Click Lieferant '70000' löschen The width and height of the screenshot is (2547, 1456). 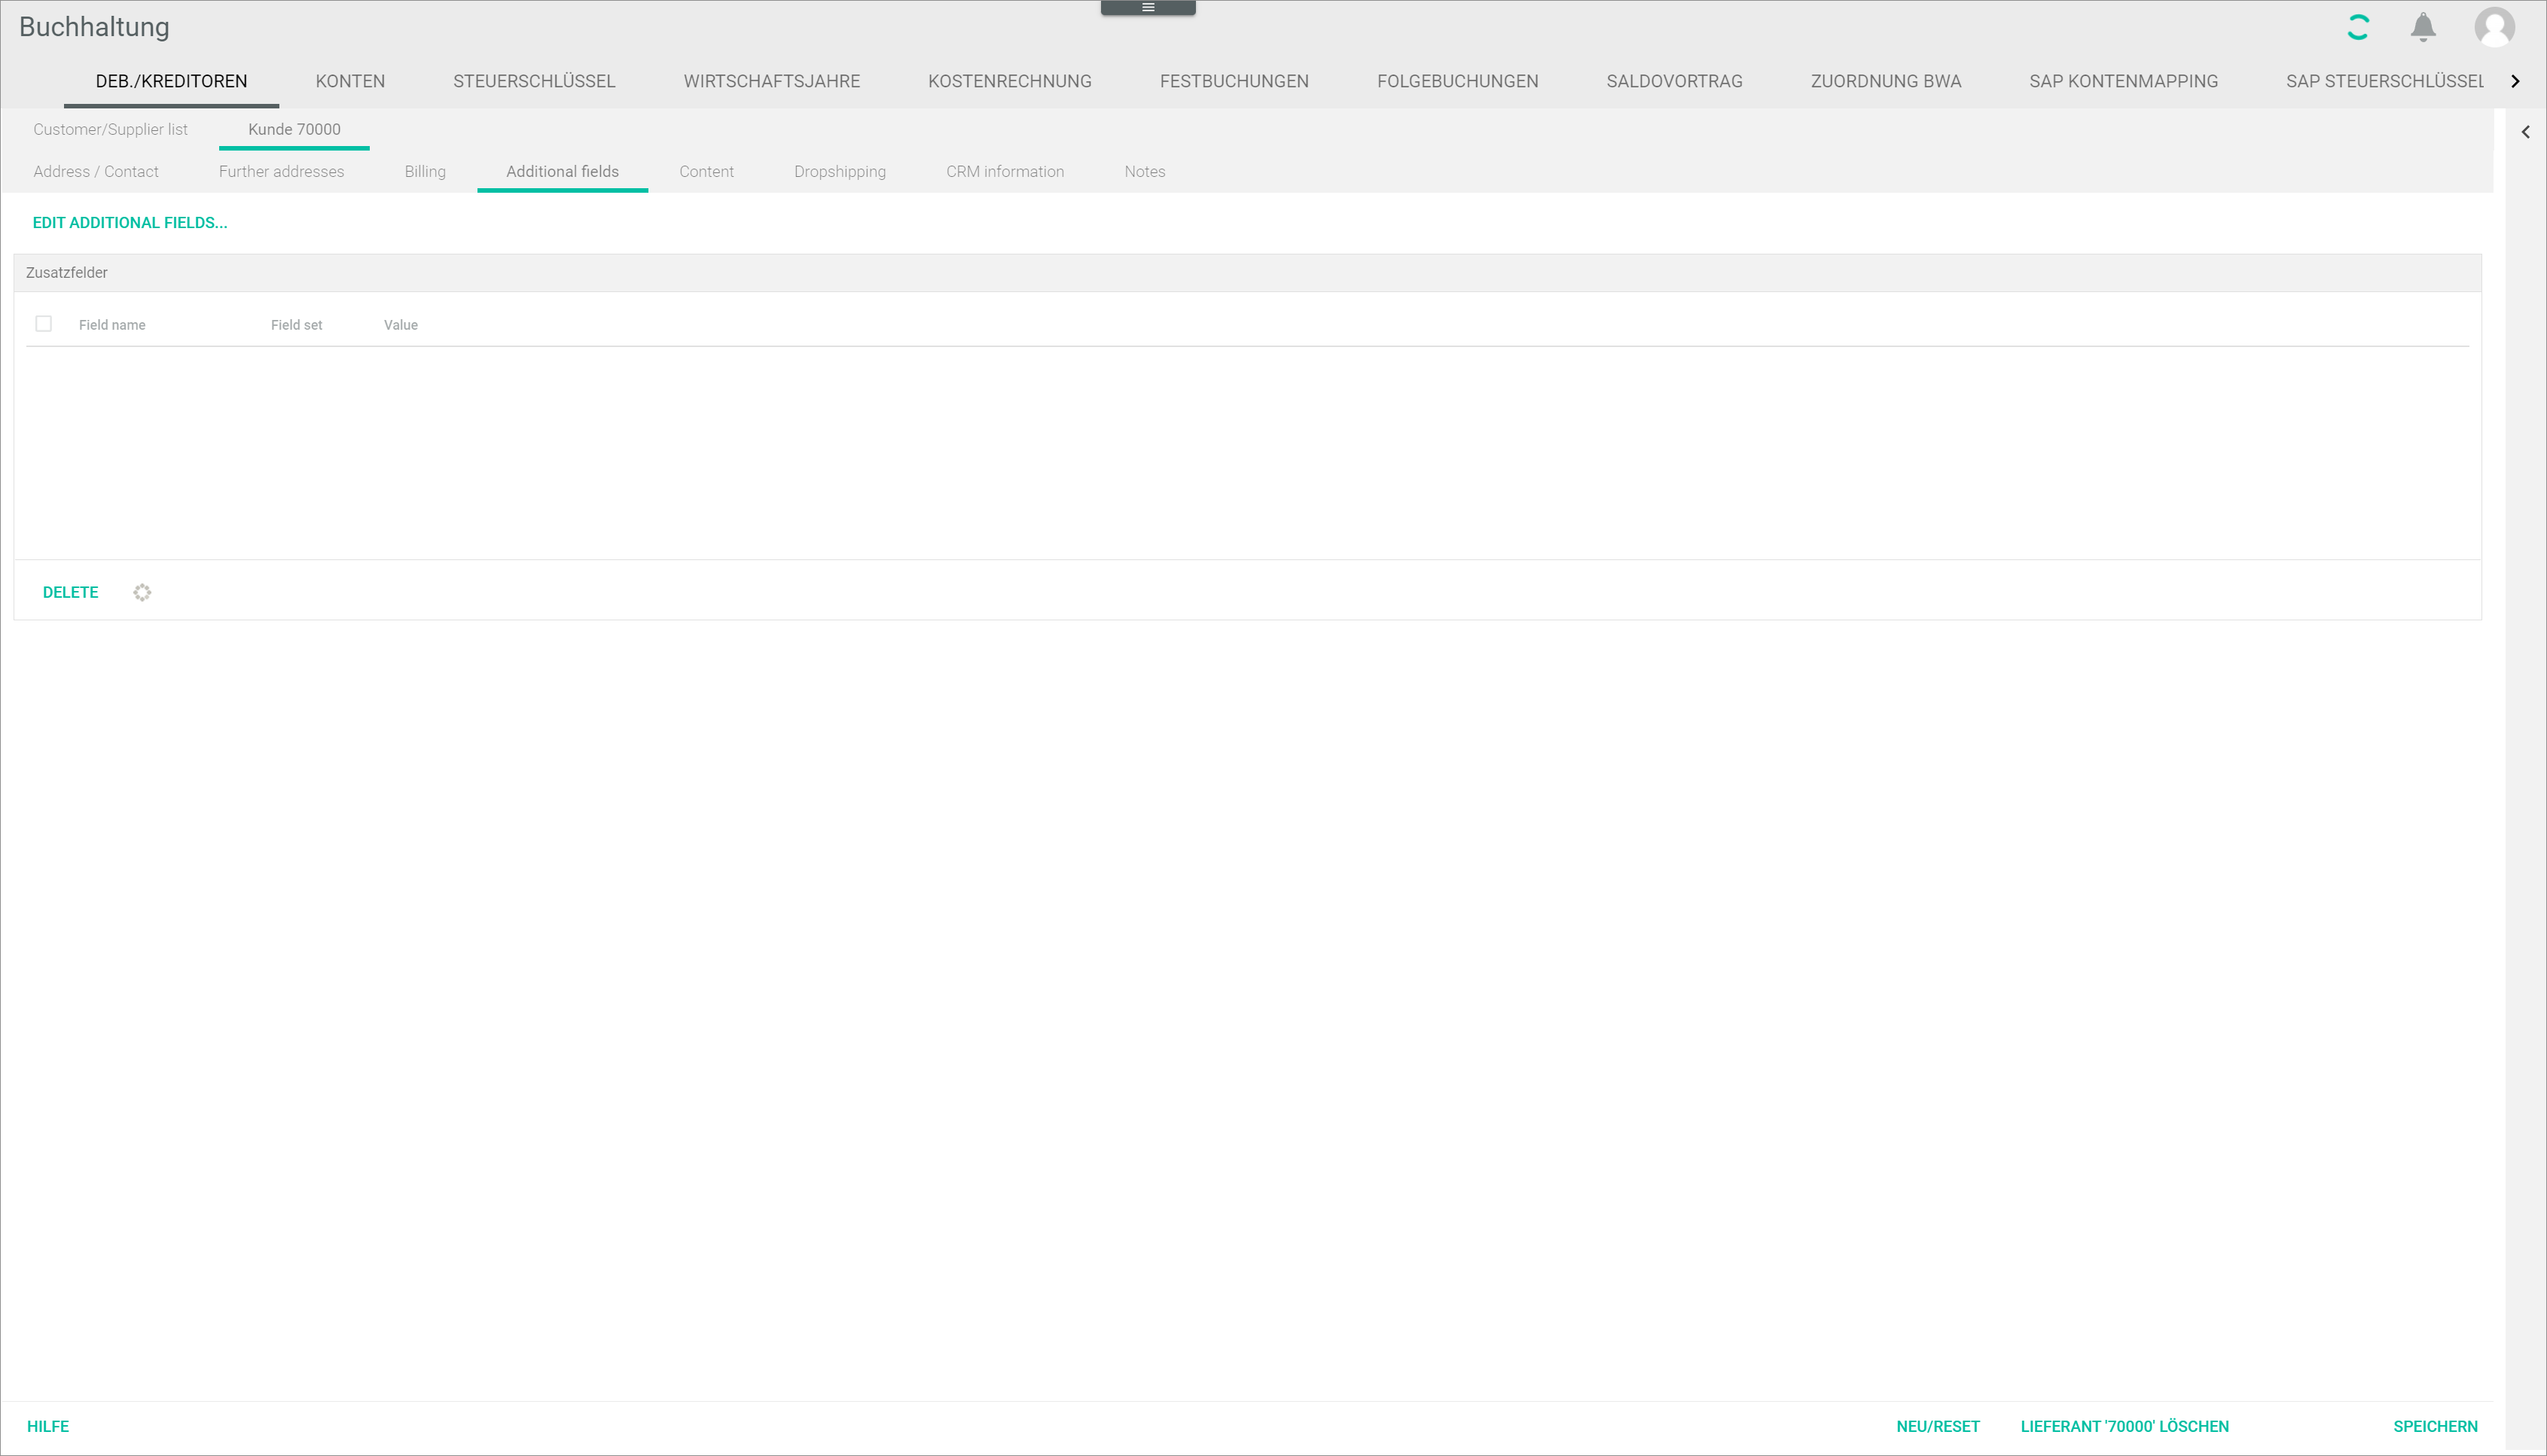[2124, 1426]
